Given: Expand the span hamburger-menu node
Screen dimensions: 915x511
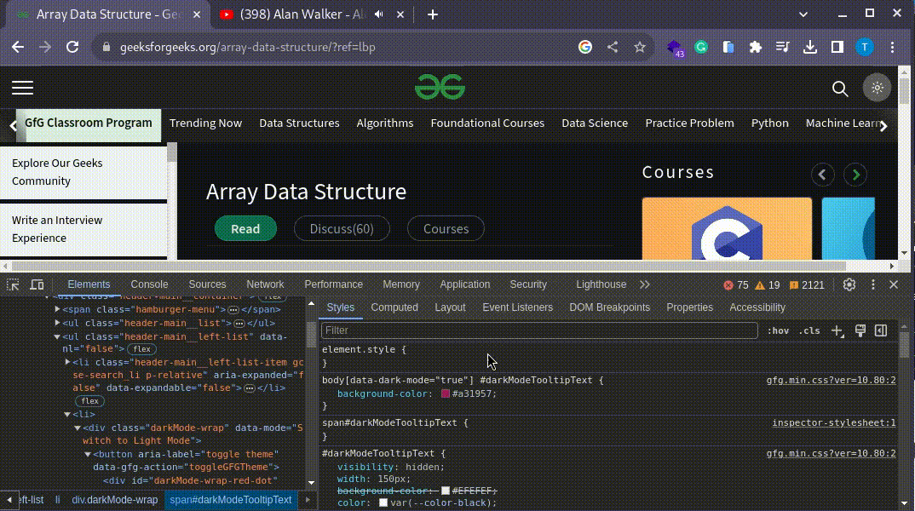Looking at the screenshot, I should 58,309.
